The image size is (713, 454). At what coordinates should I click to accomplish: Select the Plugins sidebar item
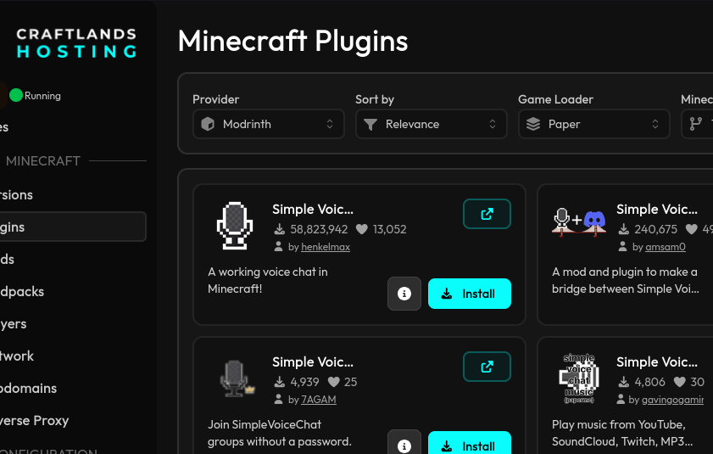pyautogui.click(x=73, y=227)
